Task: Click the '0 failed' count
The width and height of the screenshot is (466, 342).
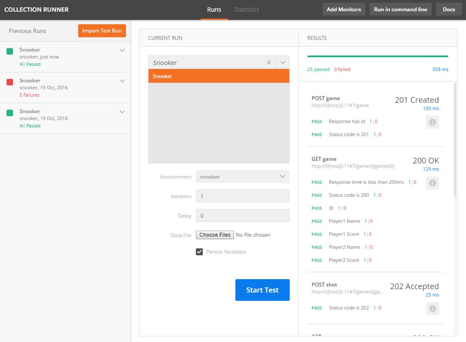Action: tap(342, 69)
